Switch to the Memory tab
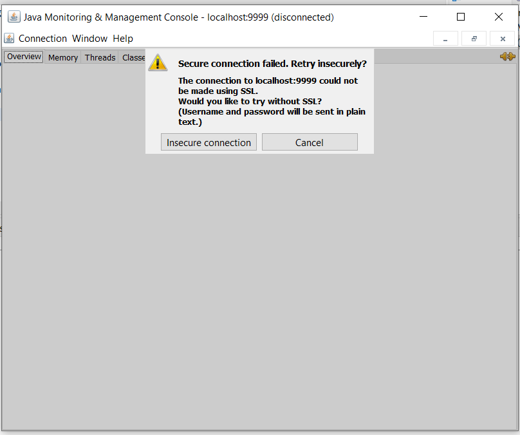Viewport: 520px width, 435px height. point(63,57)
